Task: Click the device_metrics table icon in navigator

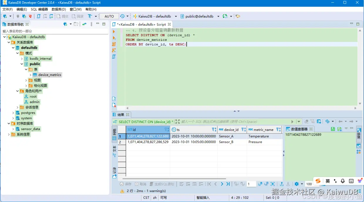Action: (35, 75)
